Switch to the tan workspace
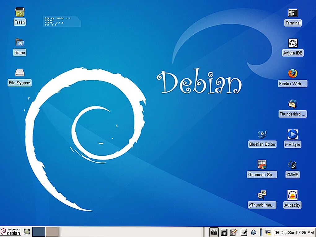 pos(52,232)
